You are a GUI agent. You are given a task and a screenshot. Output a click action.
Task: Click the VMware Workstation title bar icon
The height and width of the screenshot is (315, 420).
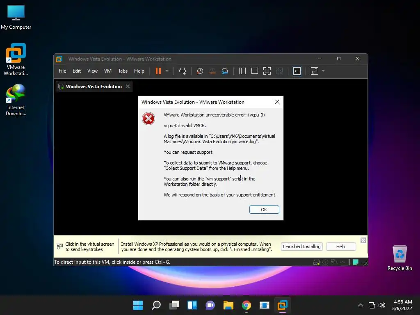[59, 59]
